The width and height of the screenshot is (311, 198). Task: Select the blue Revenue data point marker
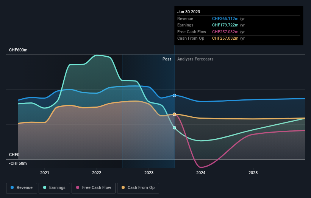tap(174, 95)
